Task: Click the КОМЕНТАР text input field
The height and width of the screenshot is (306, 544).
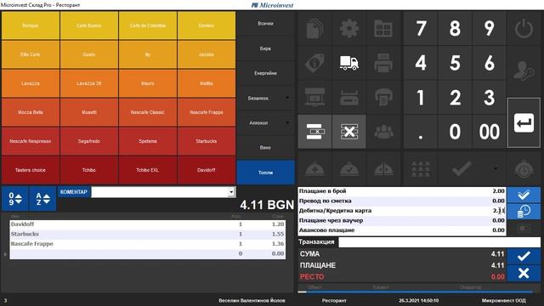Action: [160, 192]
